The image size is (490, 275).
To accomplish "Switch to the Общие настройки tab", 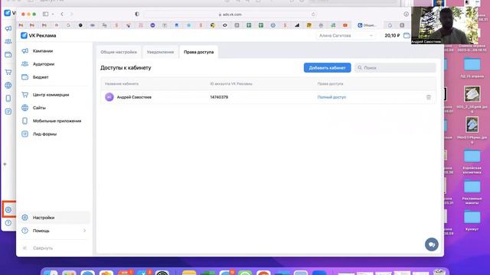I will pos(119,52).
